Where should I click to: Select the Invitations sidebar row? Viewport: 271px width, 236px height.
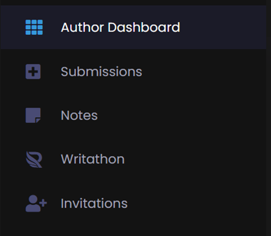(133, 204)
